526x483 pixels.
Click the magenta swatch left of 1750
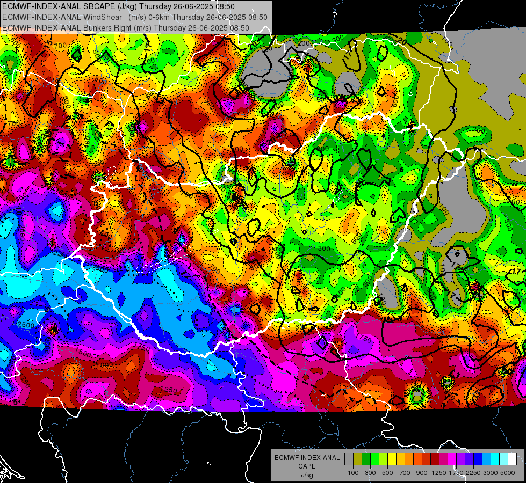(x=452, y=459)
